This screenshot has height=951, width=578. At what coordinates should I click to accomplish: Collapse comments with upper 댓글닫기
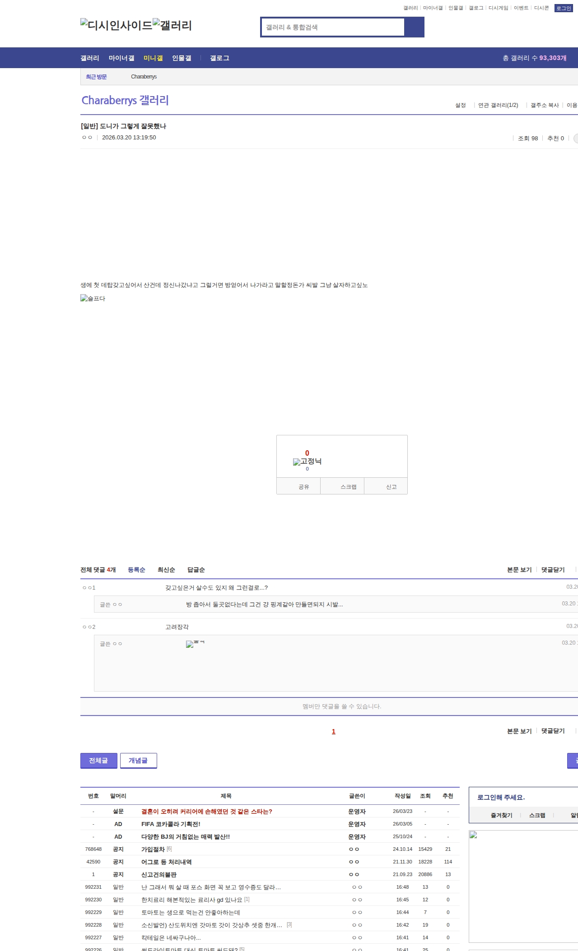(553, 570)
